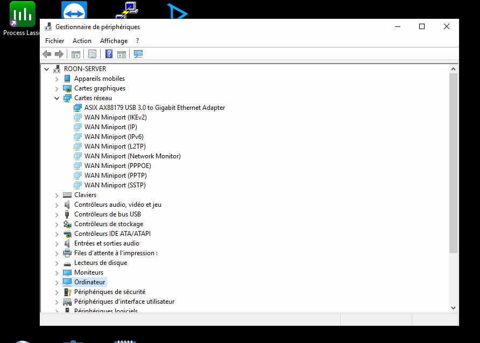
Task: Open the Affichage menu
Action: (114, 41)
